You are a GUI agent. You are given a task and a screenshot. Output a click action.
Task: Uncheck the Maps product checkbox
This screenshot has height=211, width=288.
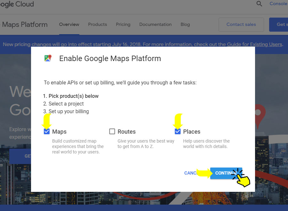[47, 131]
